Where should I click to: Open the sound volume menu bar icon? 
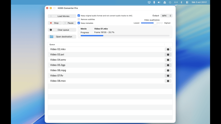[x=159, y=2]
